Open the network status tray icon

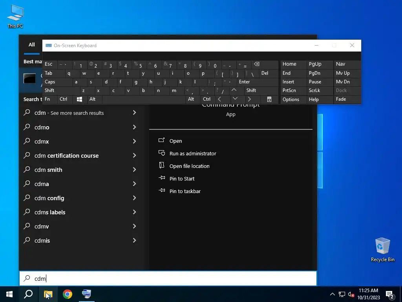(x=342, y=294)
